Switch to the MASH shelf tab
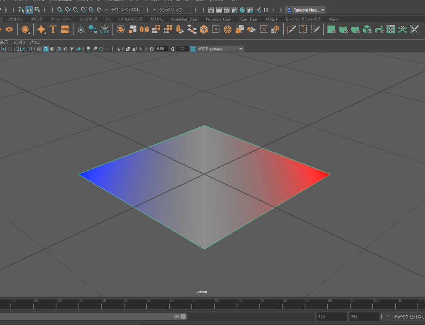The height and width of the screenshot is (325, 425). (x=271, y=19)
